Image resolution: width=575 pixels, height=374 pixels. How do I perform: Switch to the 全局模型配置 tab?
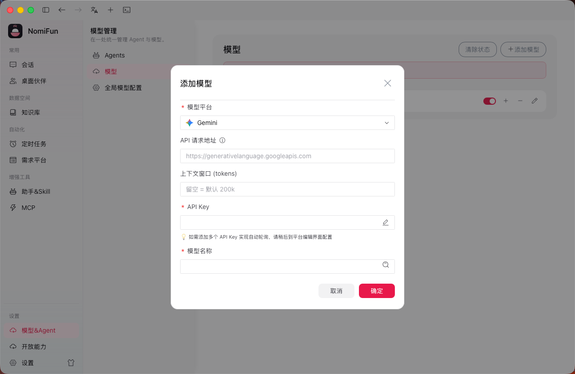[139, 88]
